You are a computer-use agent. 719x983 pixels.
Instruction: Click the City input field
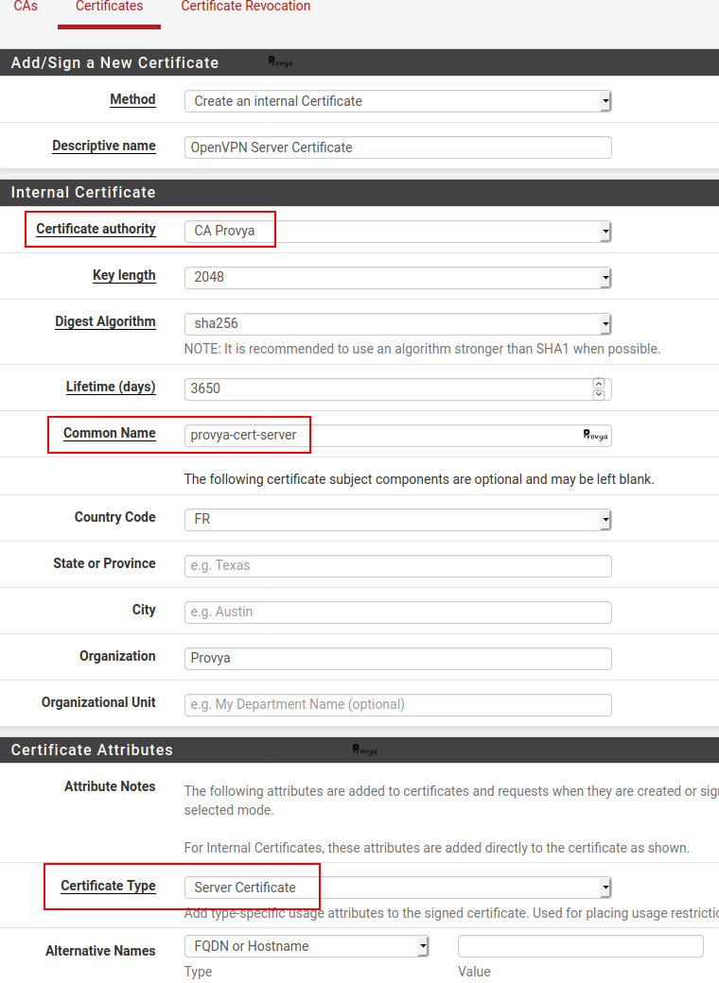click(x=397, y=612)
